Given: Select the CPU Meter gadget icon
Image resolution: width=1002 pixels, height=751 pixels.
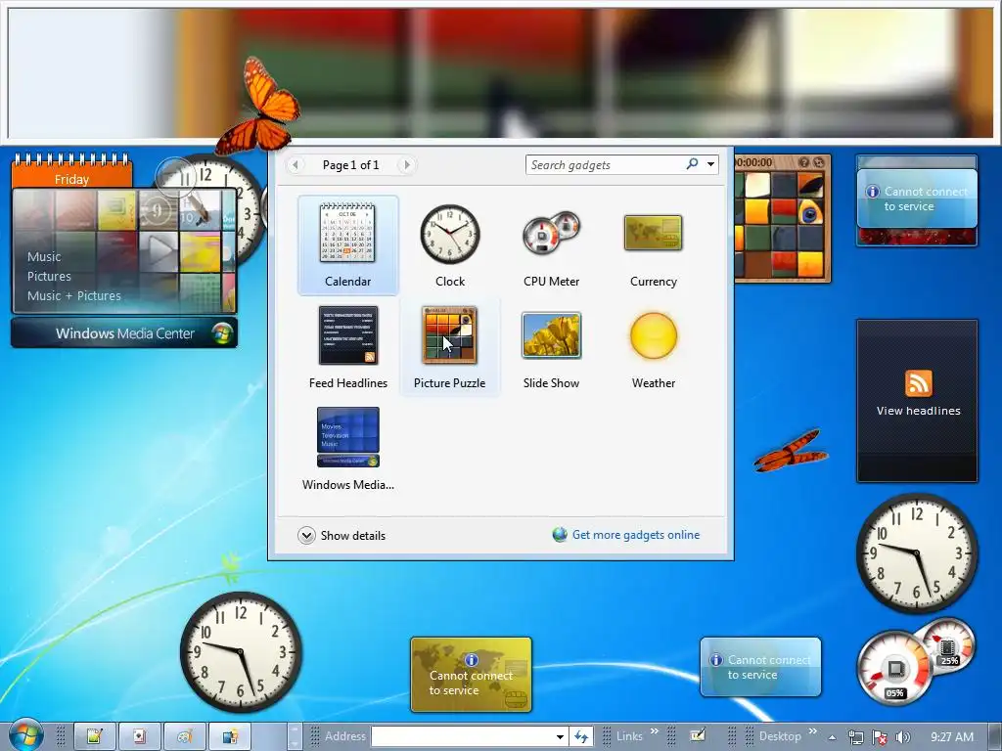Looking at the screenshot, I should click(x=551, y=234).
